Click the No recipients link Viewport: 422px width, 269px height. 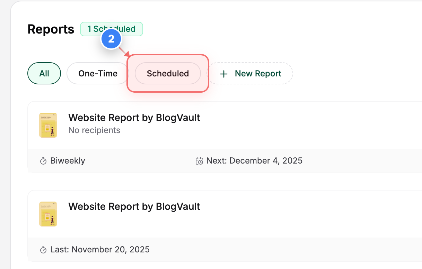[94, 130]
